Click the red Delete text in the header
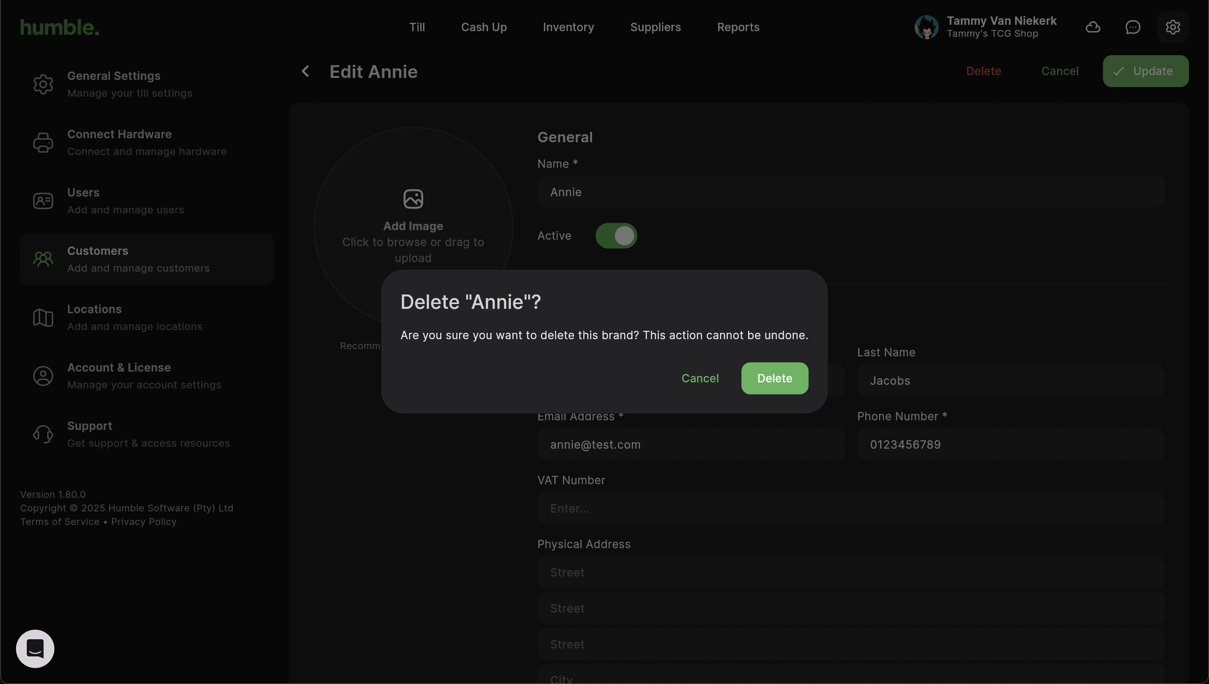Viewport: 1209px width, 684px height. click(984, 72)
